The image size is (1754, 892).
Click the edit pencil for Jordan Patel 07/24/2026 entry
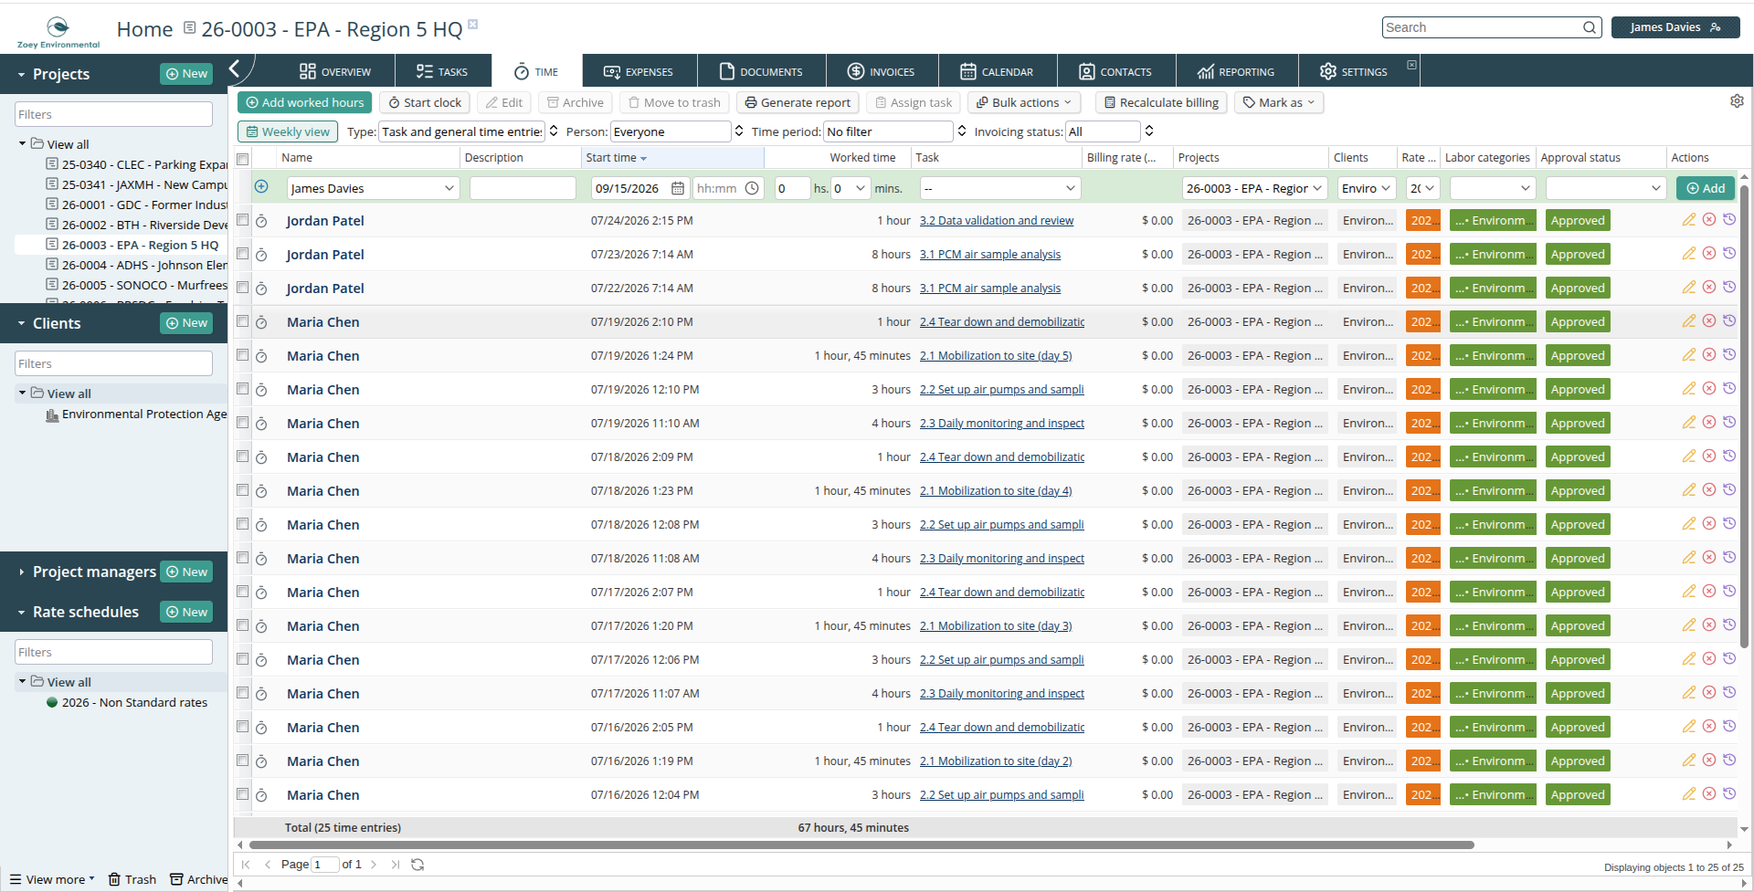point(1688,220)
